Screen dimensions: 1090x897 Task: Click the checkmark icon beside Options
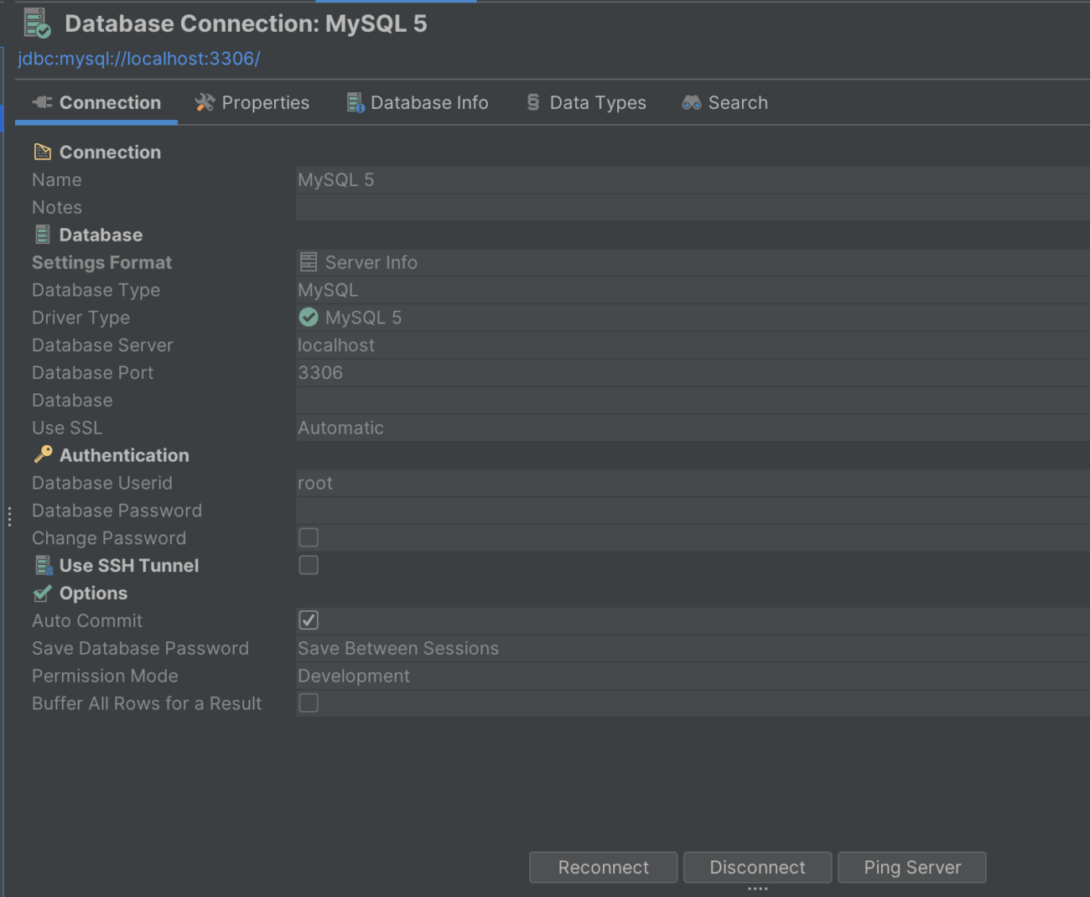(x=42, y=593)
